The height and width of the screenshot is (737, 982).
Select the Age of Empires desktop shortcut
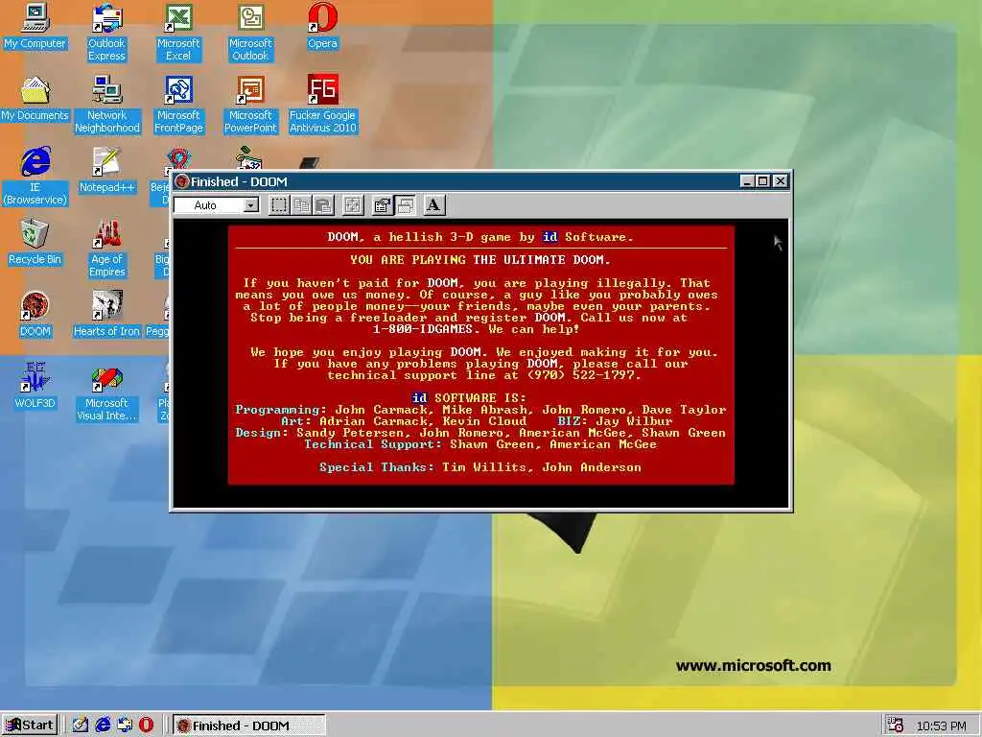[107, 249]
